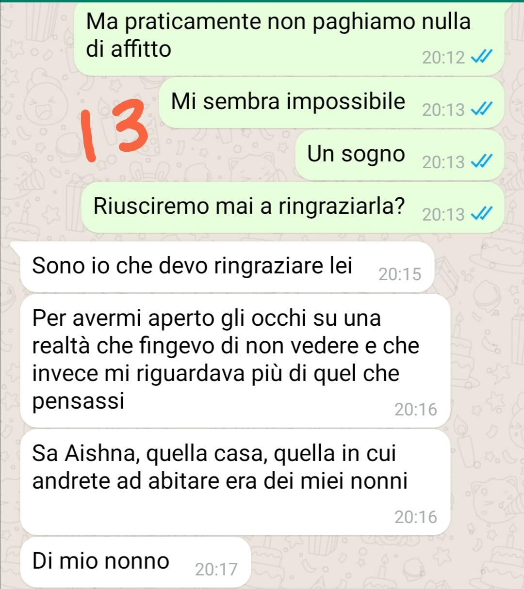Click the 20:15 timestamp on the received message
This screenshot has width=524, height=589.
pos(400,274)
